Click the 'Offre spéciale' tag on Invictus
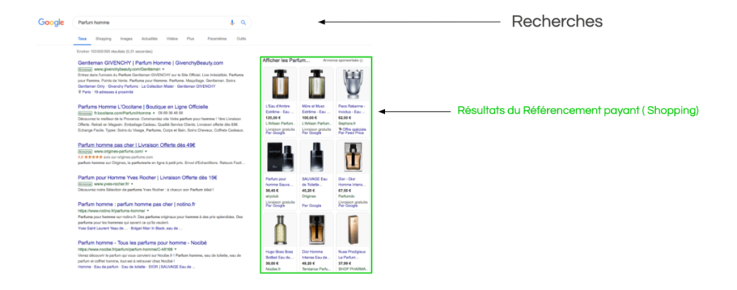 tap(353, 128)
